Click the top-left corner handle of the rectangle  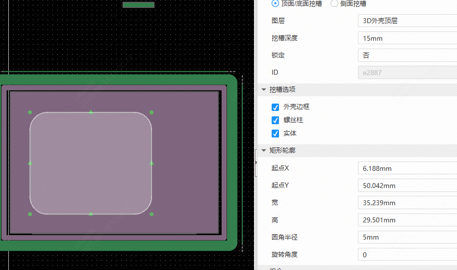(30, 112)
